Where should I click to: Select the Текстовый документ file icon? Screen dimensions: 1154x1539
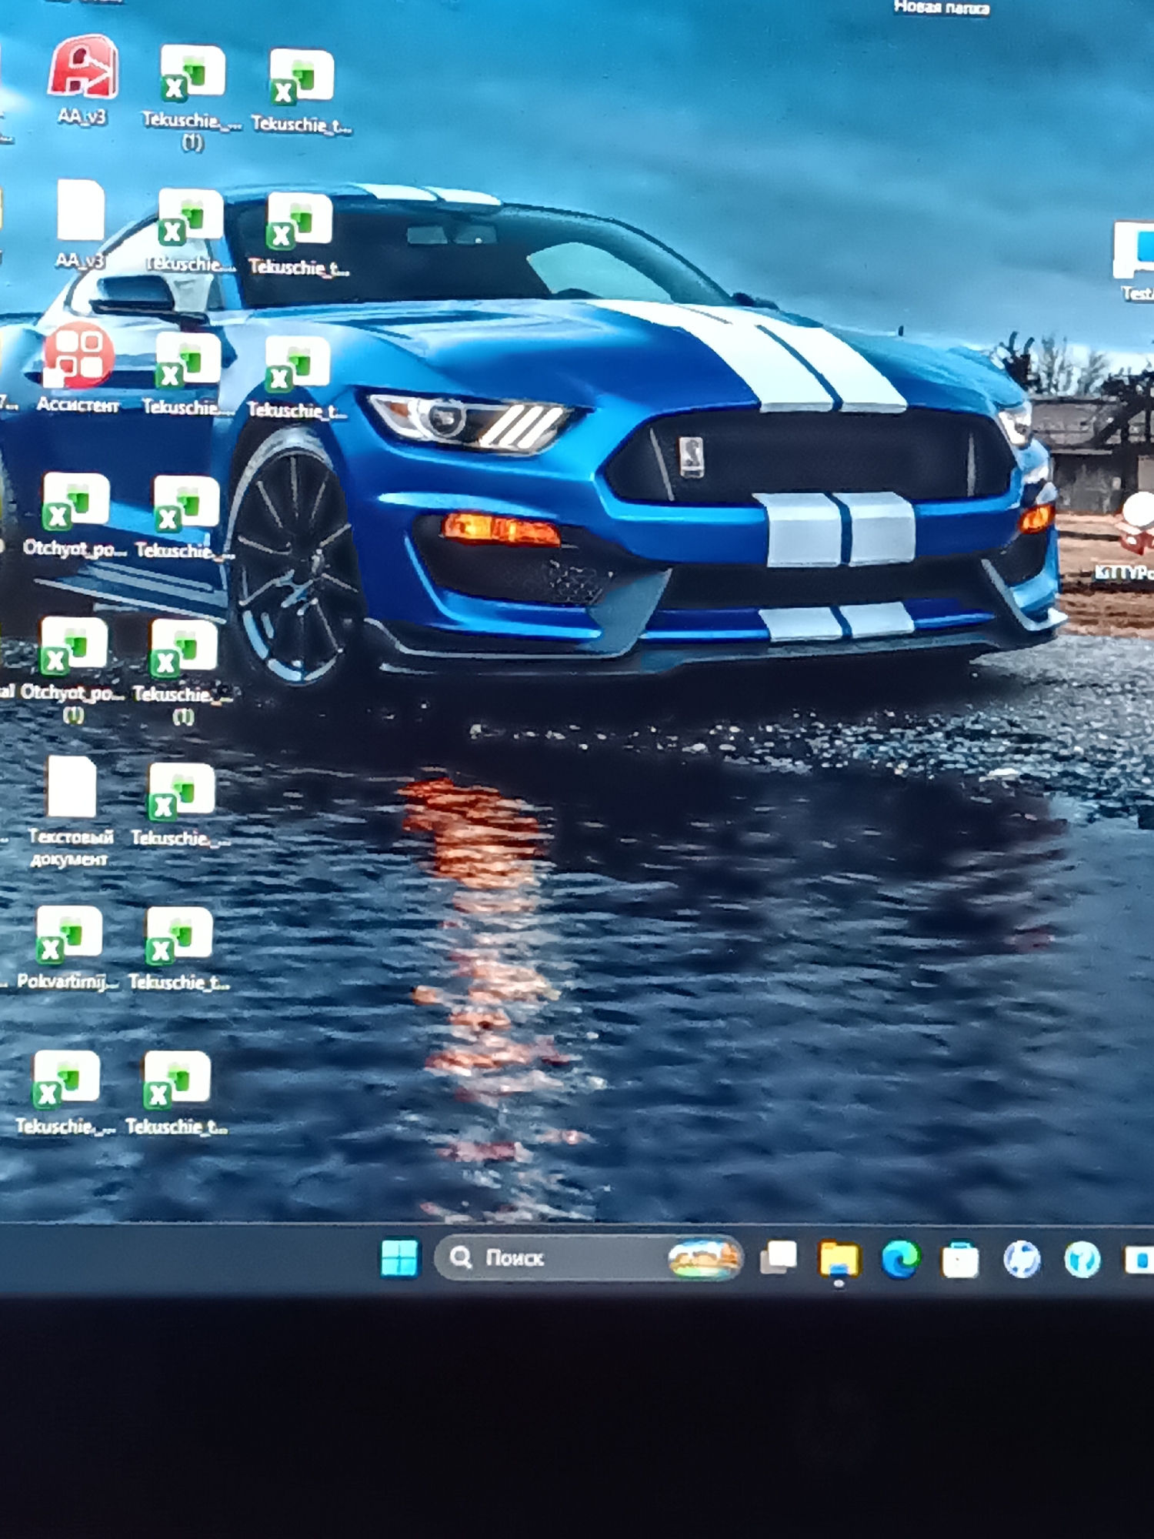coord(72,786)
